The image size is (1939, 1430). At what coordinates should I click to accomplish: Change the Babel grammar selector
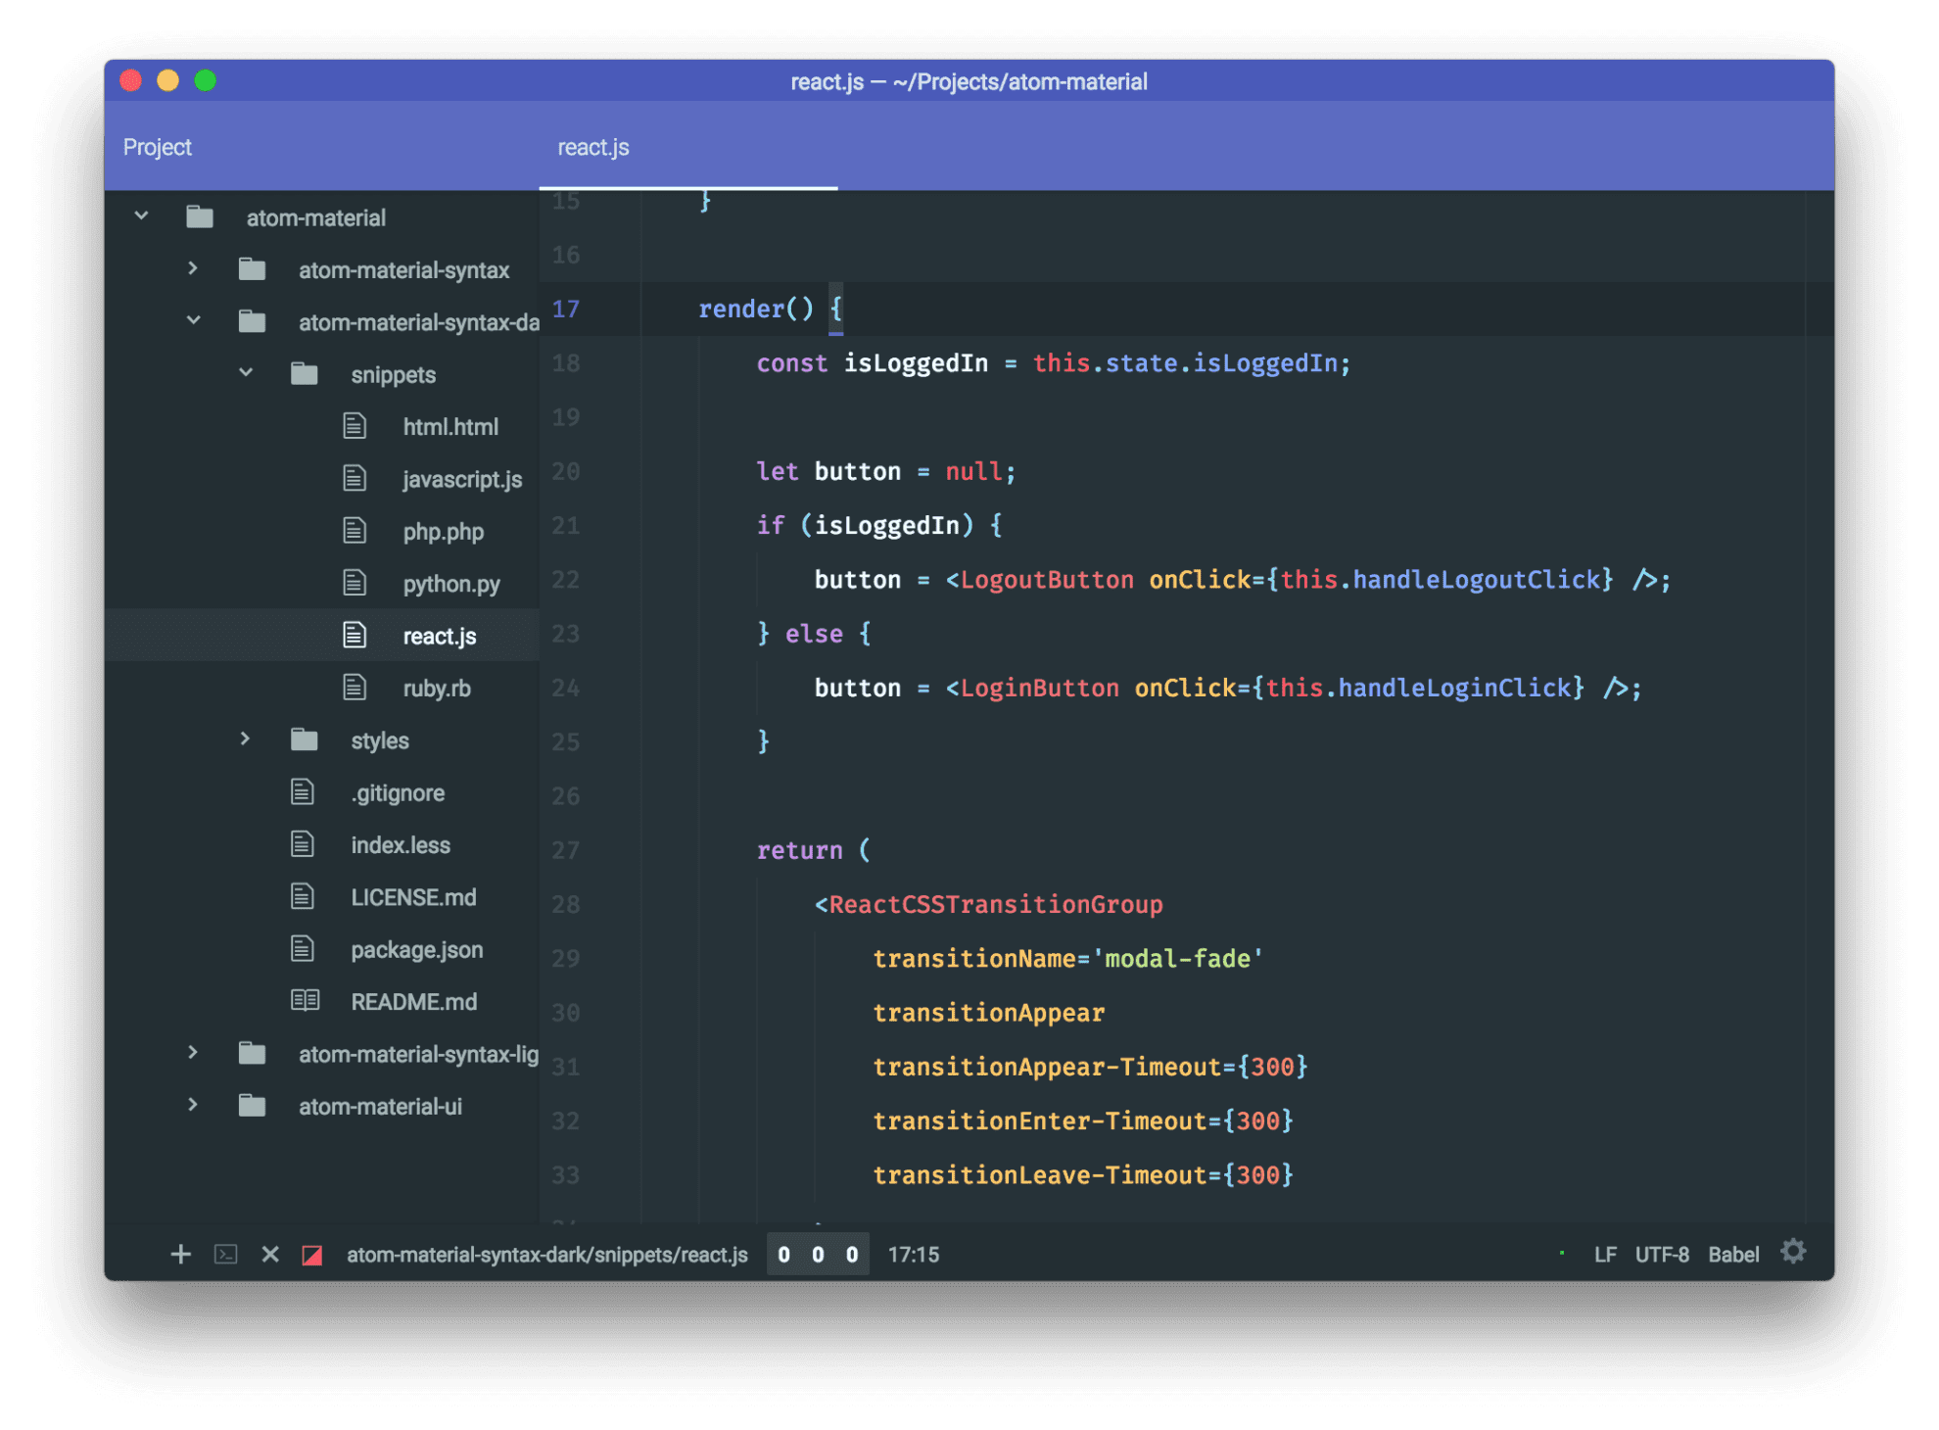1732,1255
